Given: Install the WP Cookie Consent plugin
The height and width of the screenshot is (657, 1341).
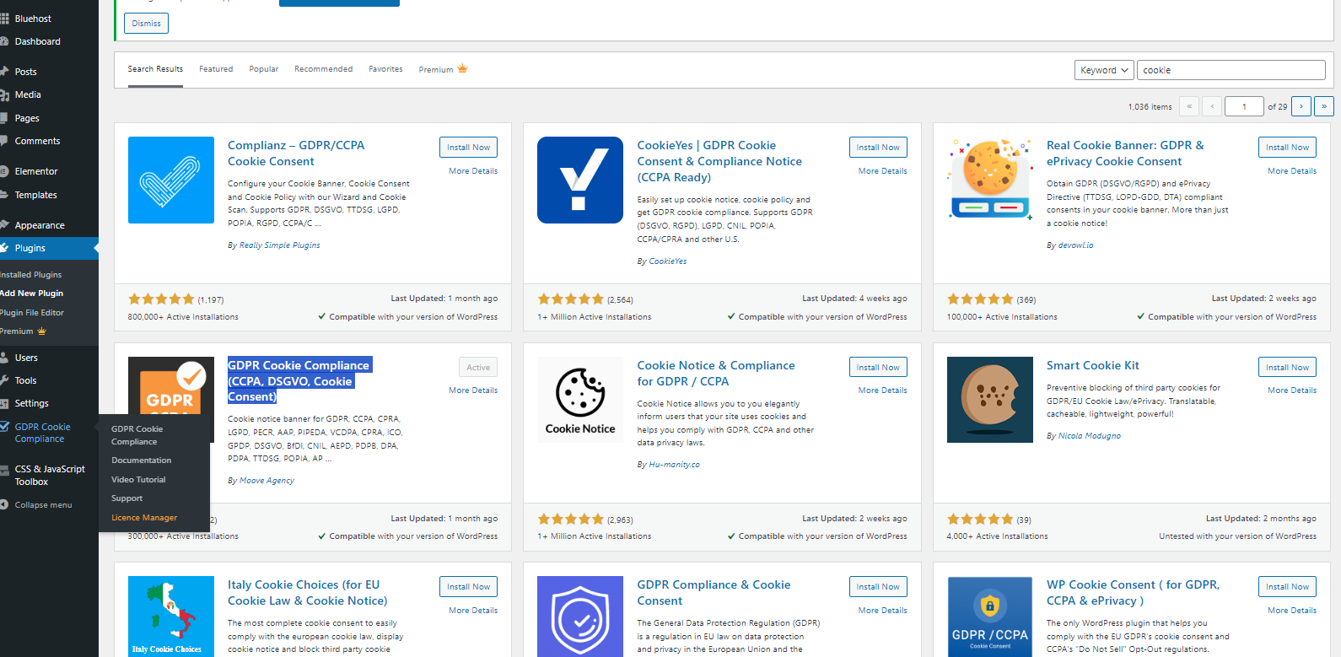Looking at the screenshot, I should tap(1287, 586).
